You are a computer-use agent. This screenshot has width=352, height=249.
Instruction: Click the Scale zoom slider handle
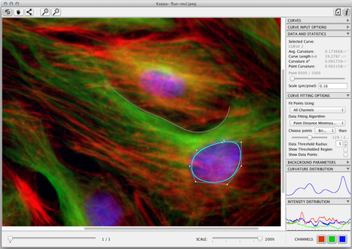click(259, 238)
